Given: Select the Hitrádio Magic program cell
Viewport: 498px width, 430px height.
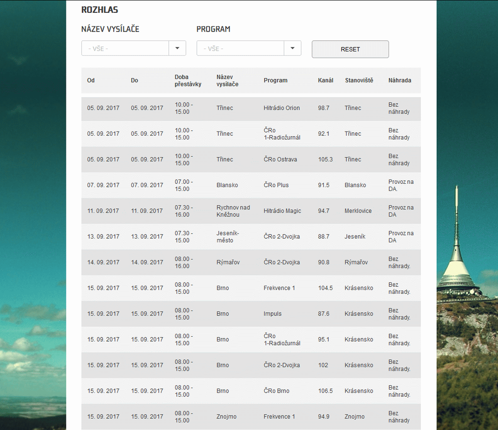Looking at the screenshot, I should point(282,211).
